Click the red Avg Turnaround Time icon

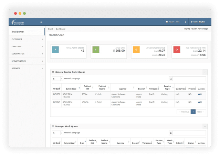click(x=177, y=49)
